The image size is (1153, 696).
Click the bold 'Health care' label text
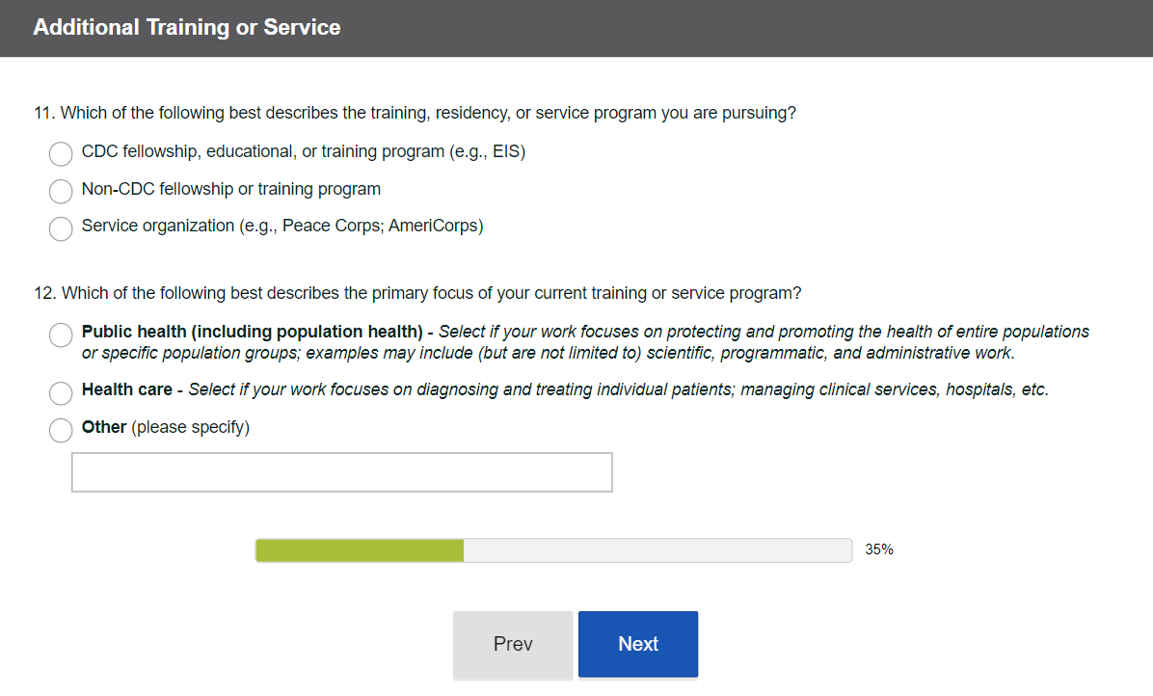point(127,389)
